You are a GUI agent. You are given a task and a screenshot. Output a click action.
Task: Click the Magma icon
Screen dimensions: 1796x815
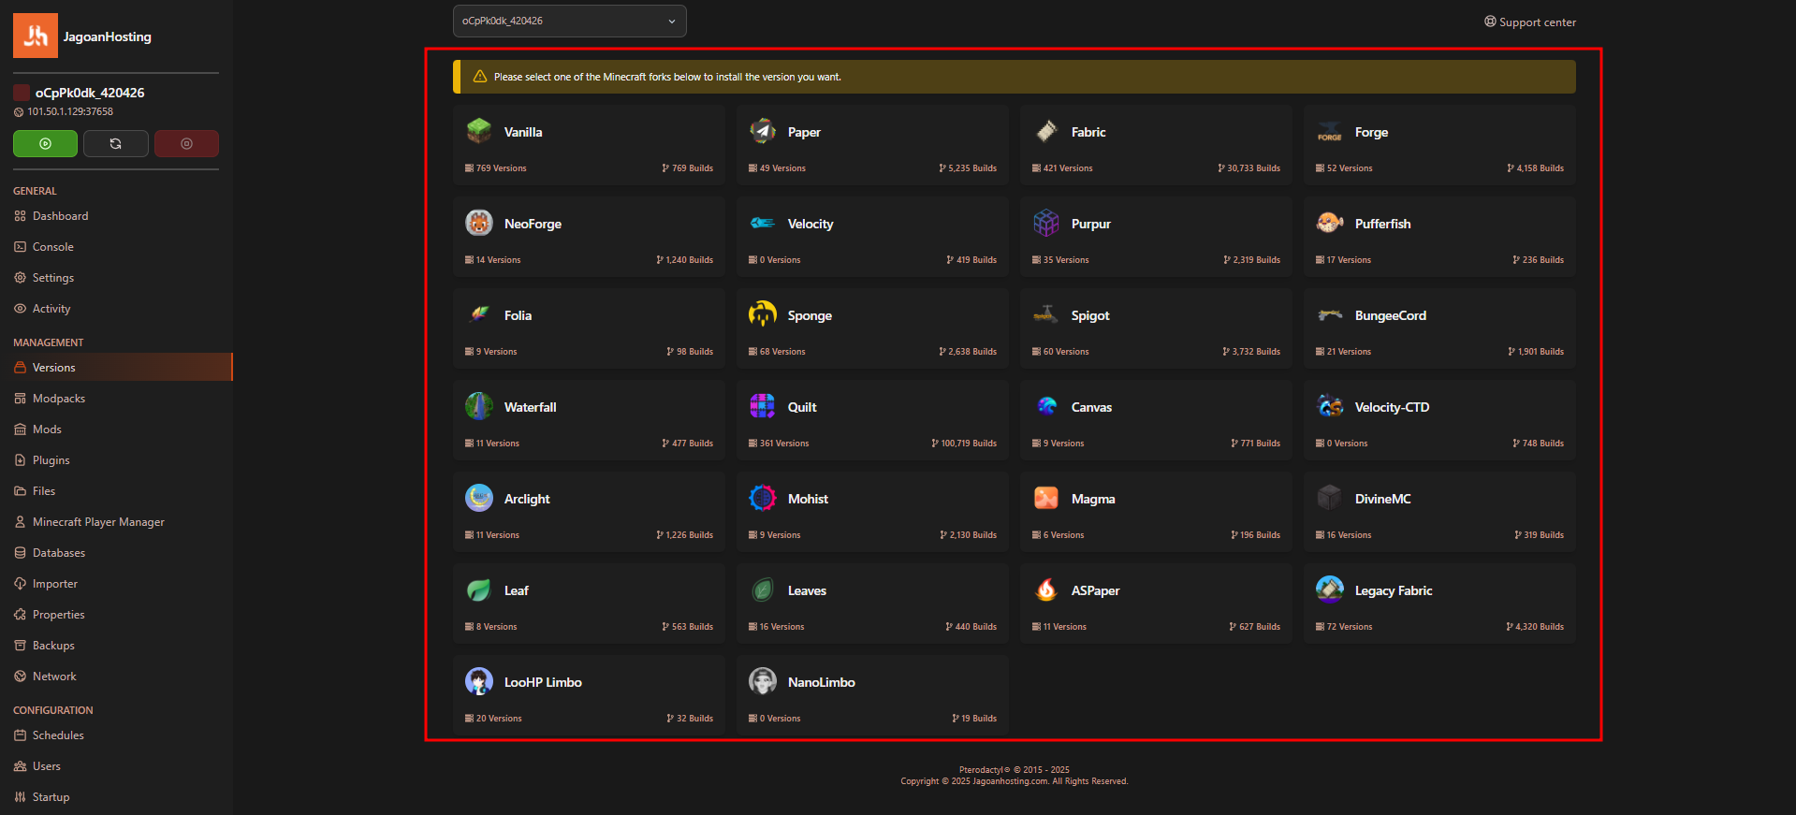point(1046,498)
